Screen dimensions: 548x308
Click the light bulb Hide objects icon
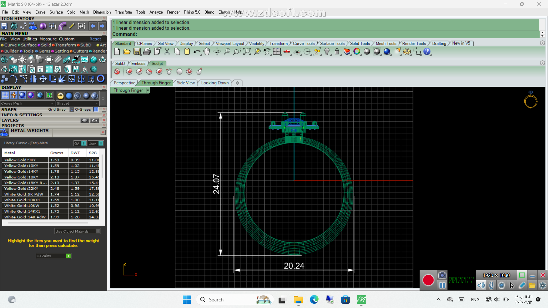click(x=327, y=52)
